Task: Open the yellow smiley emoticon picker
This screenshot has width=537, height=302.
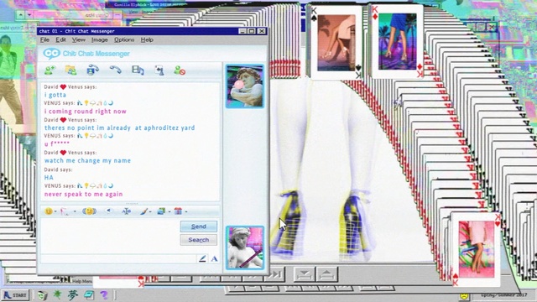Action: [x=49, y=211]
